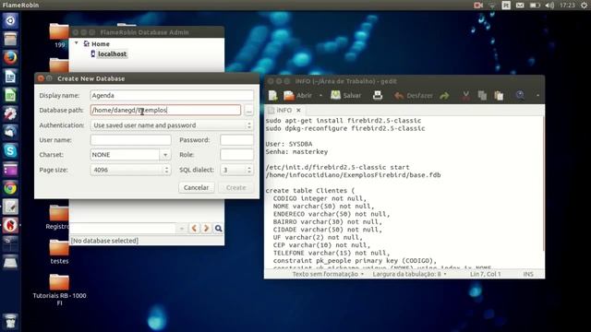This screenshot has height=332, width=591.
Task: Click the Redo arrow in gedit toolbar
Action: [x=444, y=96]
